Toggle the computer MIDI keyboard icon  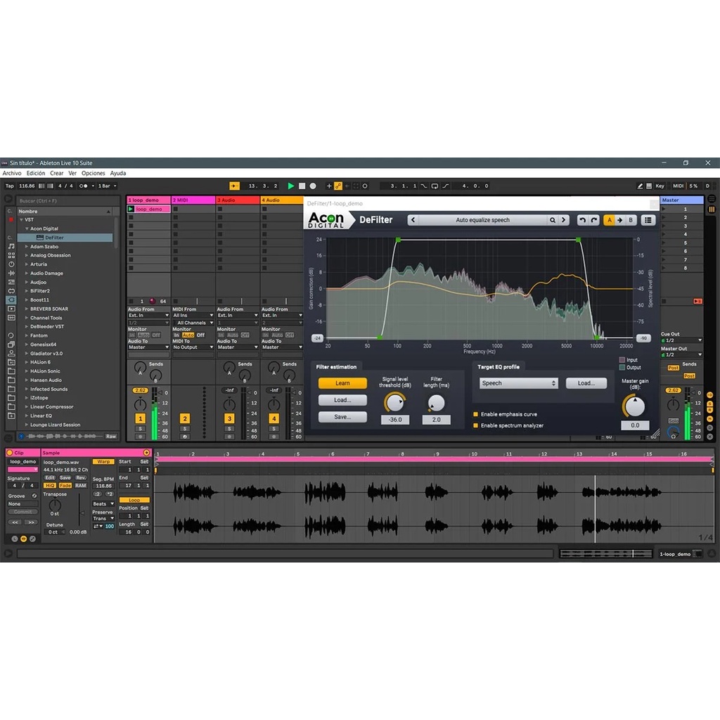point(649,186)
